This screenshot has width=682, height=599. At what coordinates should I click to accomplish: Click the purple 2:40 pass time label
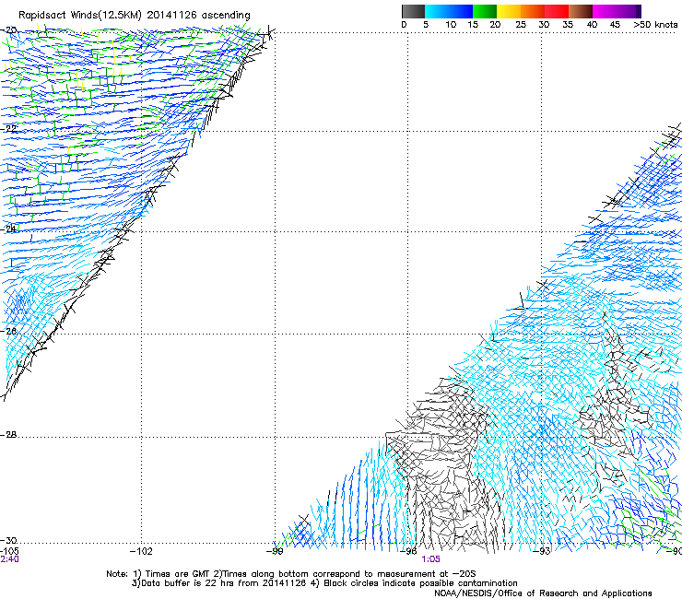(9, 559)
